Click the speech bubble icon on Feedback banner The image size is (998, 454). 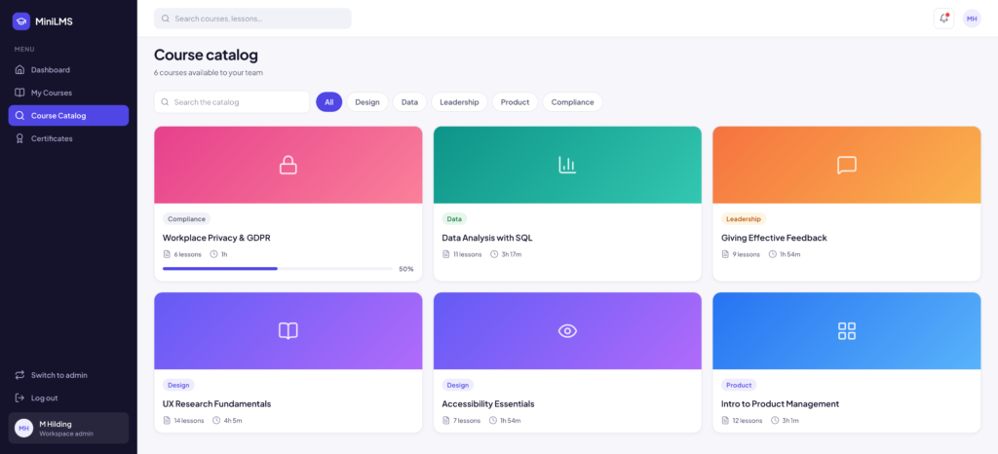(x=847, y=166)
